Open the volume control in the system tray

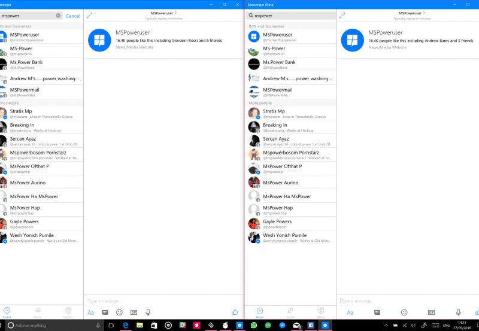(x=414, y=326)
